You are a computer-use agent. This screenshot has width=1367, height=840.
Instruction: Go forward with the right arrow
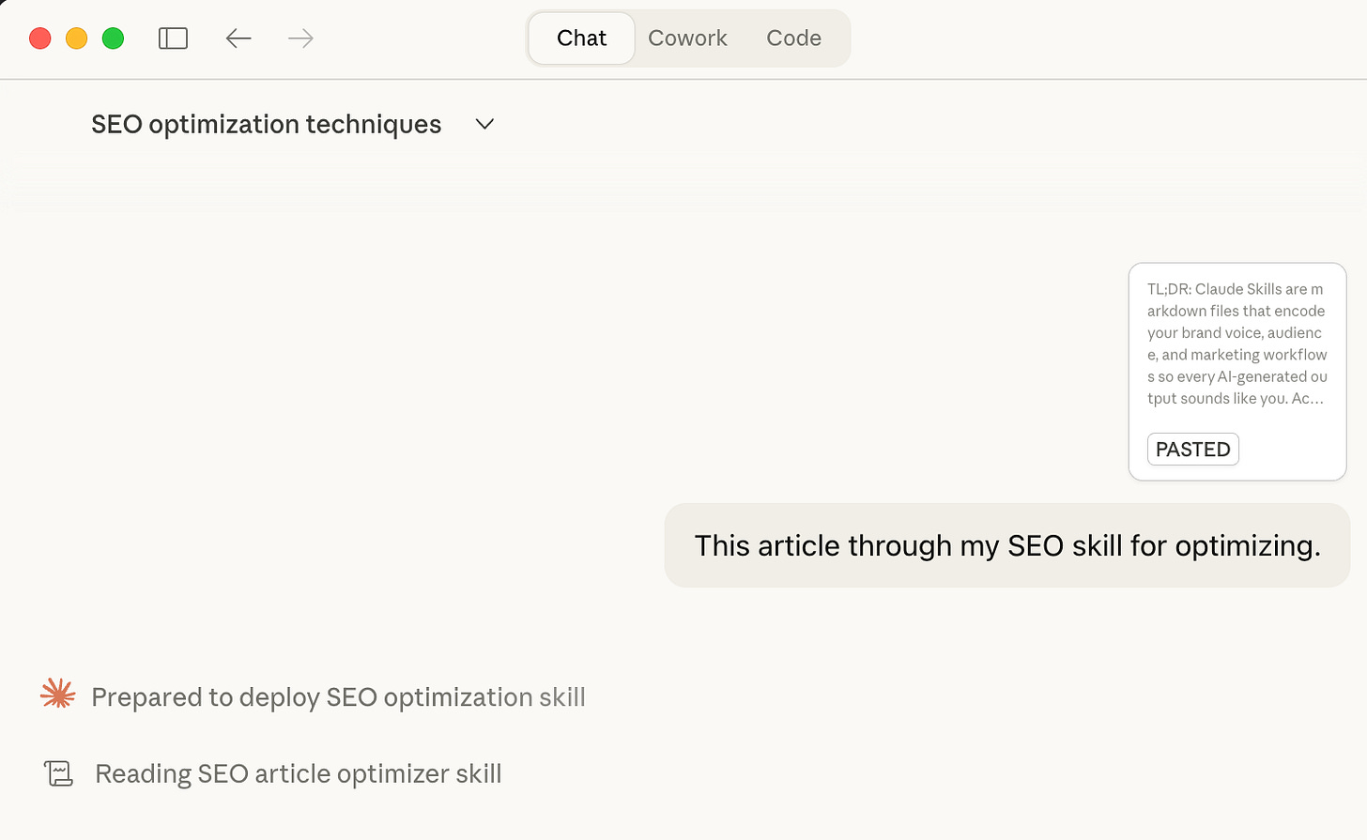pyautogui.click(x=300, y=38)
